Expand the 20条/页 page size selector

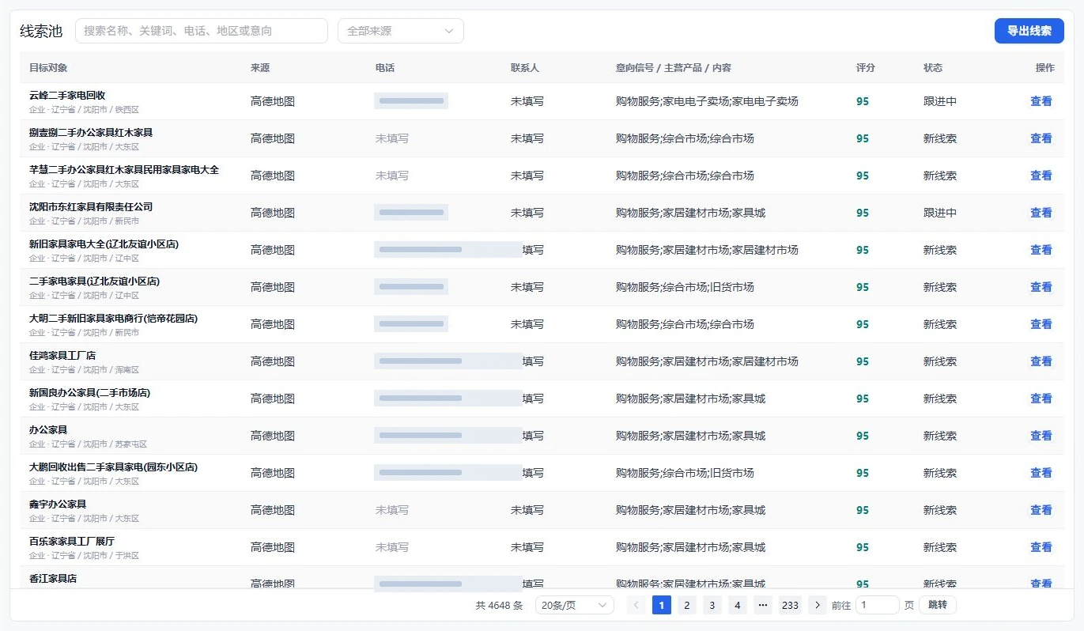point(574,605)
